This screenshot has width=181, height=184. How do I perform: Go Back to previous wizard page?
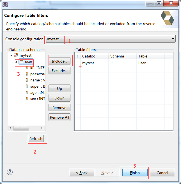tap(82, 173)
